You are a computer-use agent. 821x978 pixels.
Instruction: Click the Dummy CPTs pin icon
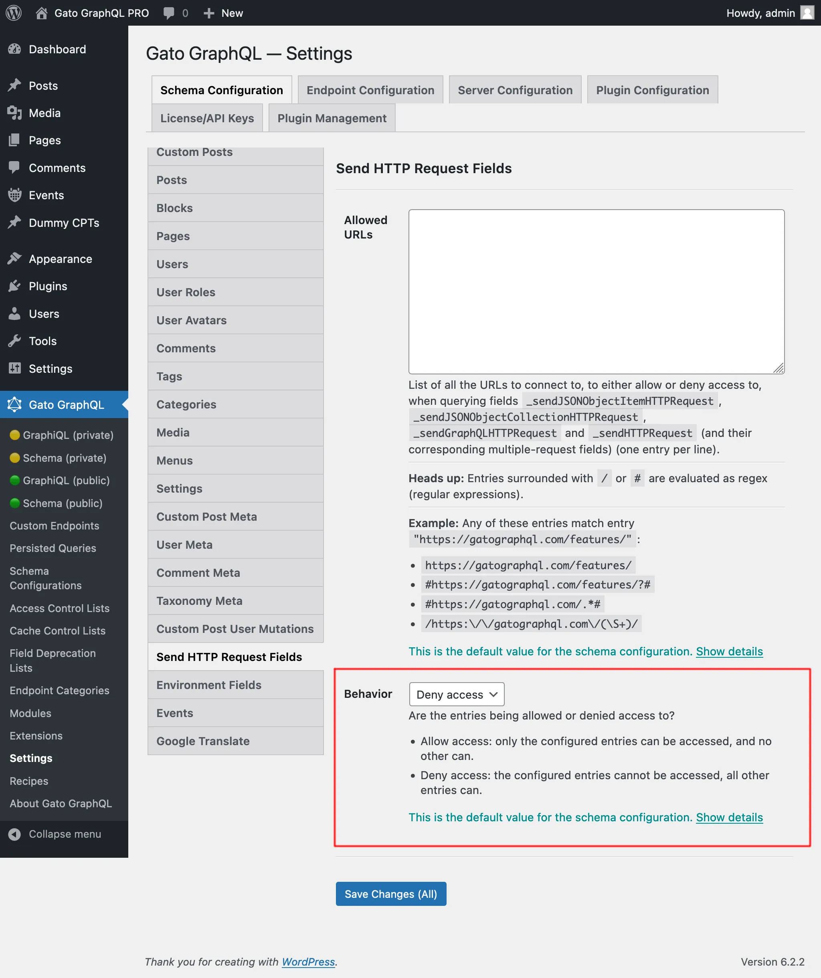click(14, 222)
